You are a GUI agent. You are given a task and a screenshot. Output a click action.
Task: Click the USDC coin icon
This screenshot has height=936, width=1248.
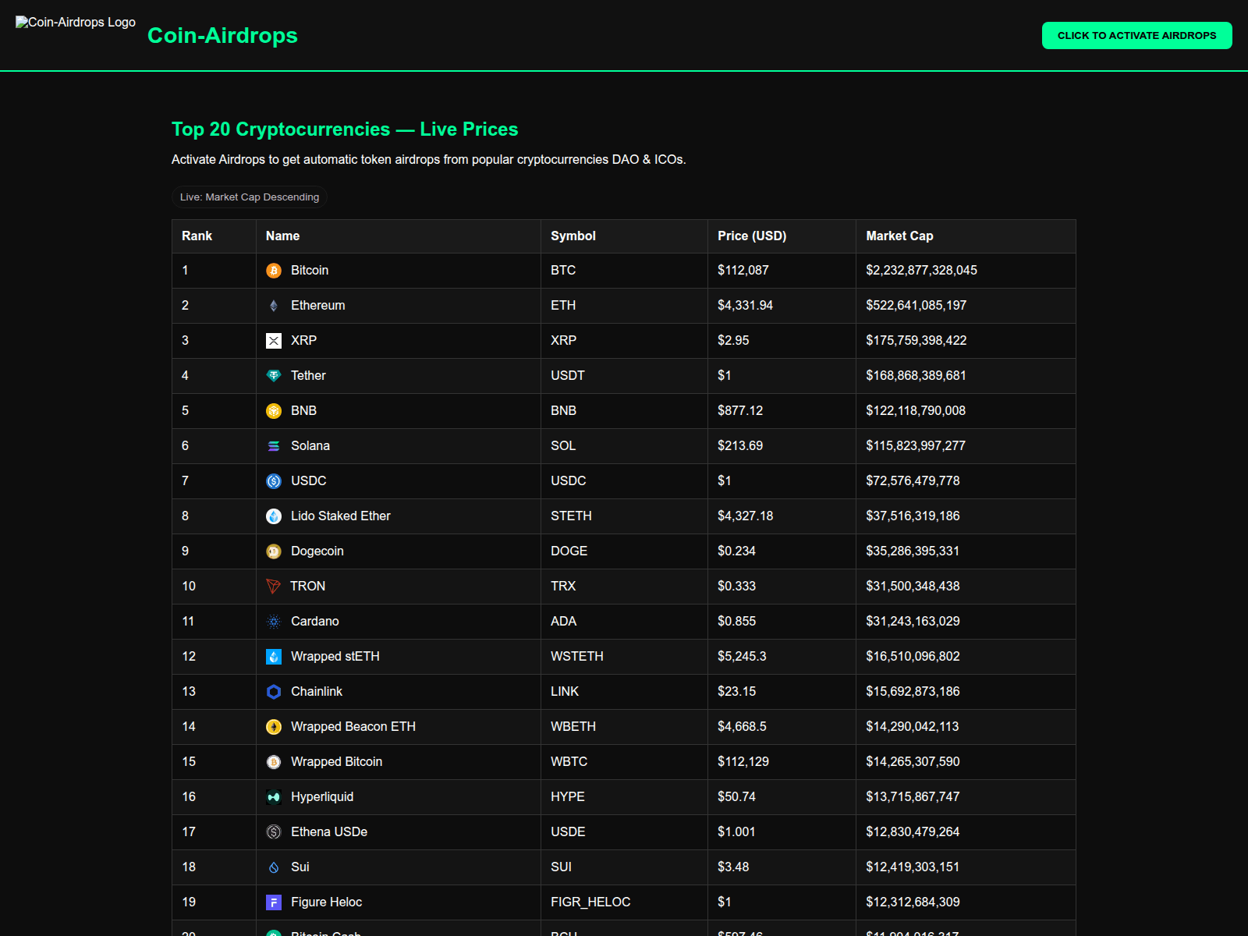pyautogui.click(x=274, y=481)
